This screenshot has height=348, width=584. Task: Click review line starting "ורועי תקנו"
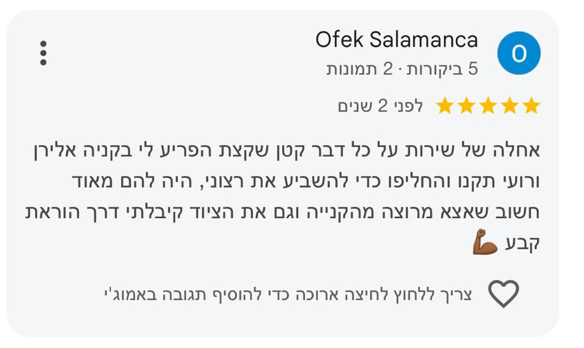tap(306, 181)
